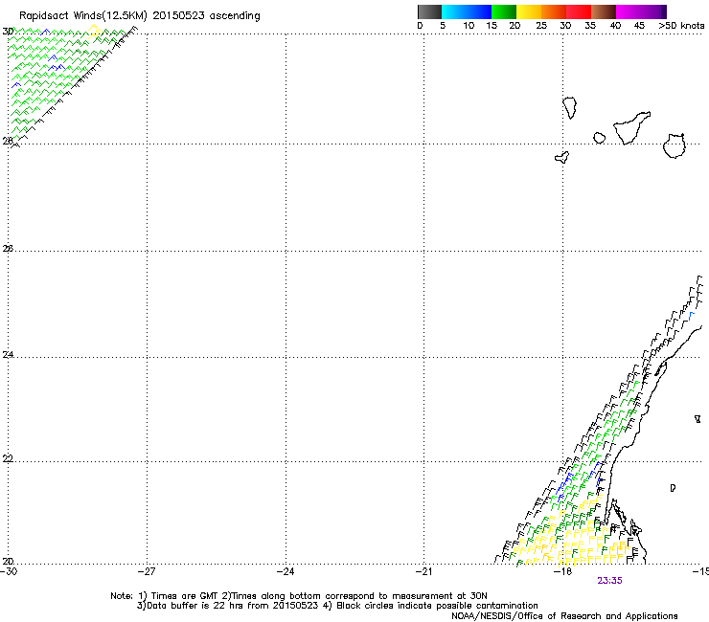Click the longitude label "-21"
The image size is (709, 622).
coord(423,571)
